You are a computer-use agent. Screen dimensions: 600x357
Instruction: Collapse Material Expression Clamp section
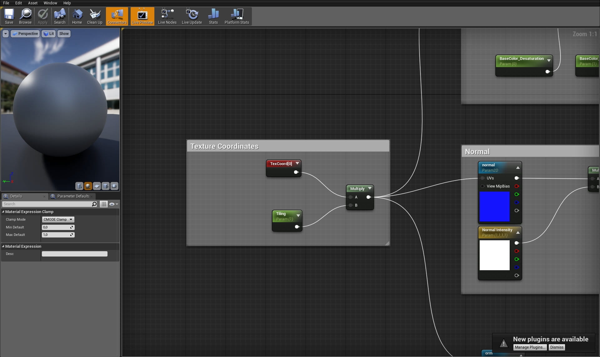click(3, 212)
